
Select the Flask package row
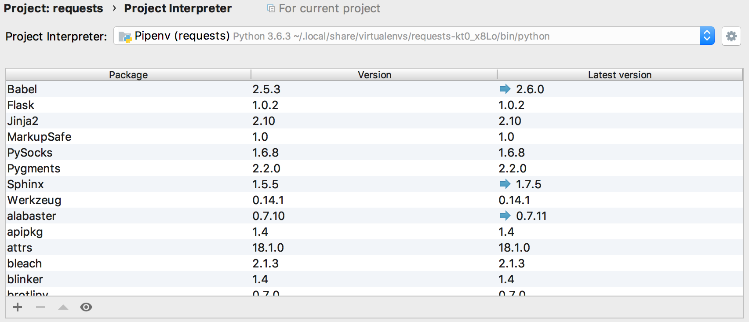(x=374, y=105)
